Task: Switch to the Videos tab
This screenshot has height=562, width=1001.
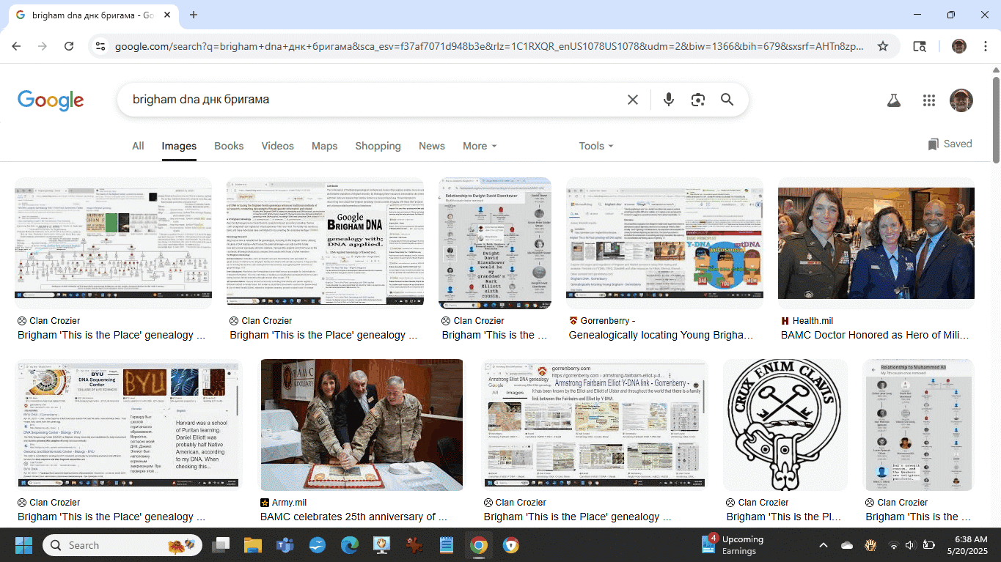Action: pos(277,146)
